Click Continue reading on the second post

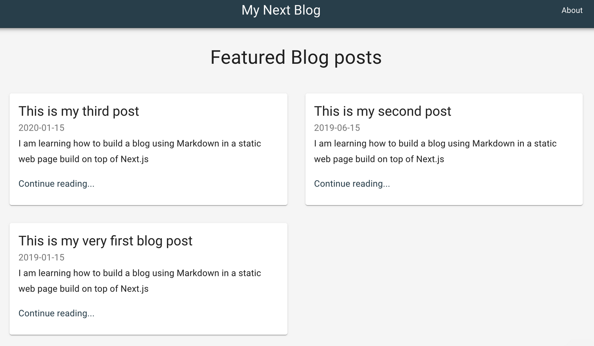352,184
